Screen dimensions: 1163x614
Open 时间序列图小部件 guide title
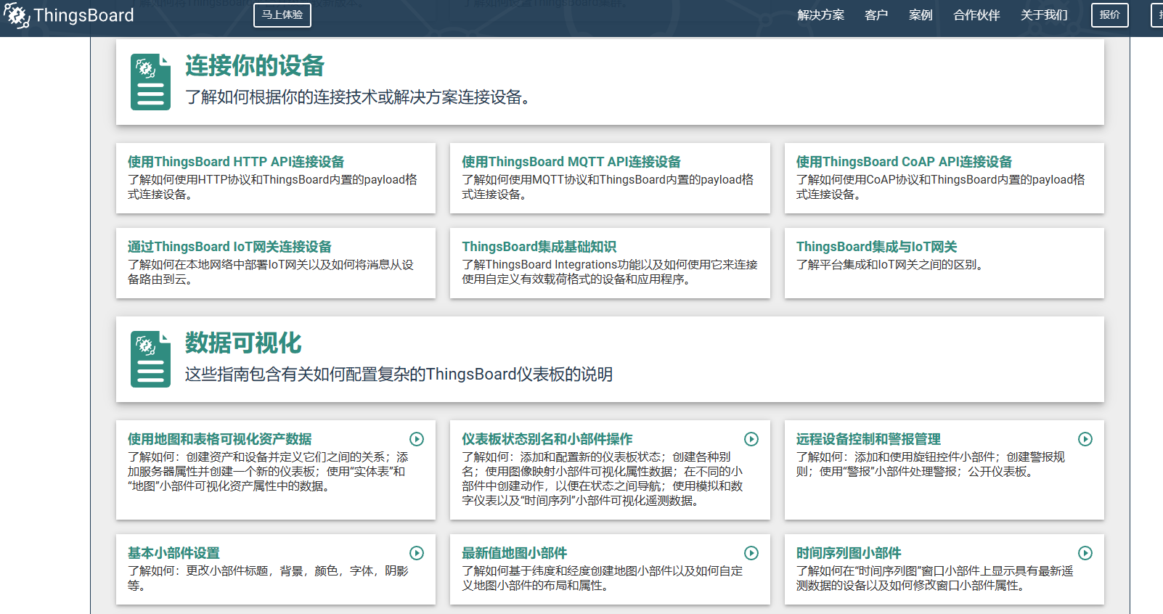pyautogui.click(x=849, y=553)
